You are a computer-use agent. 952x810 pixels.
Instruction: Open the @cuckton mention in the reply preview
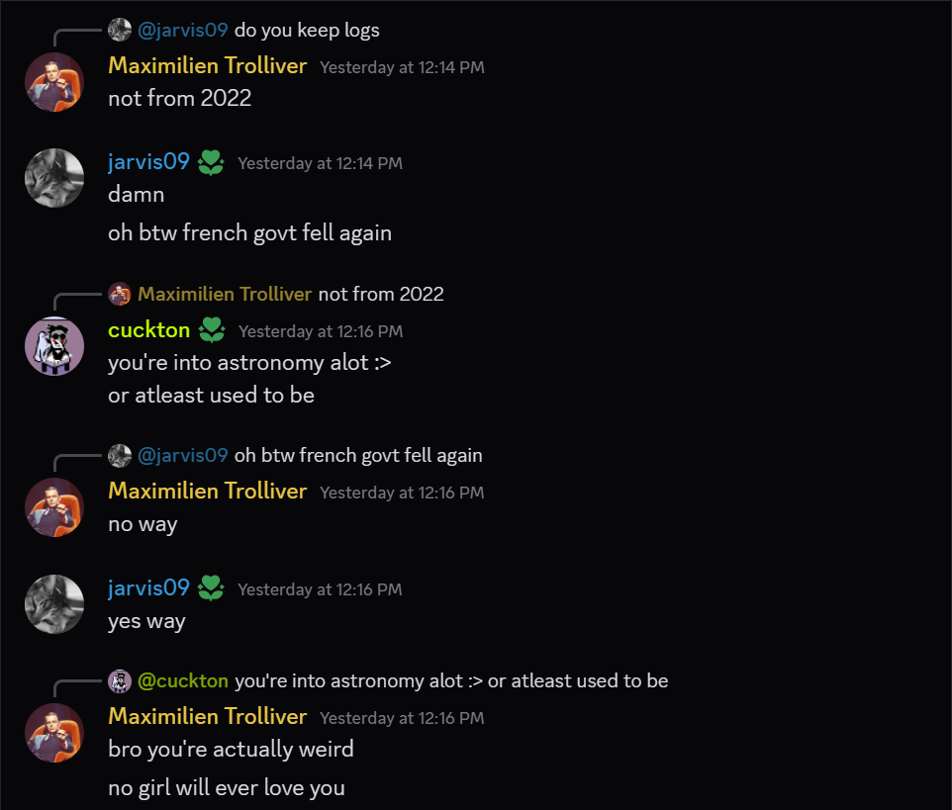coord(183,680)
